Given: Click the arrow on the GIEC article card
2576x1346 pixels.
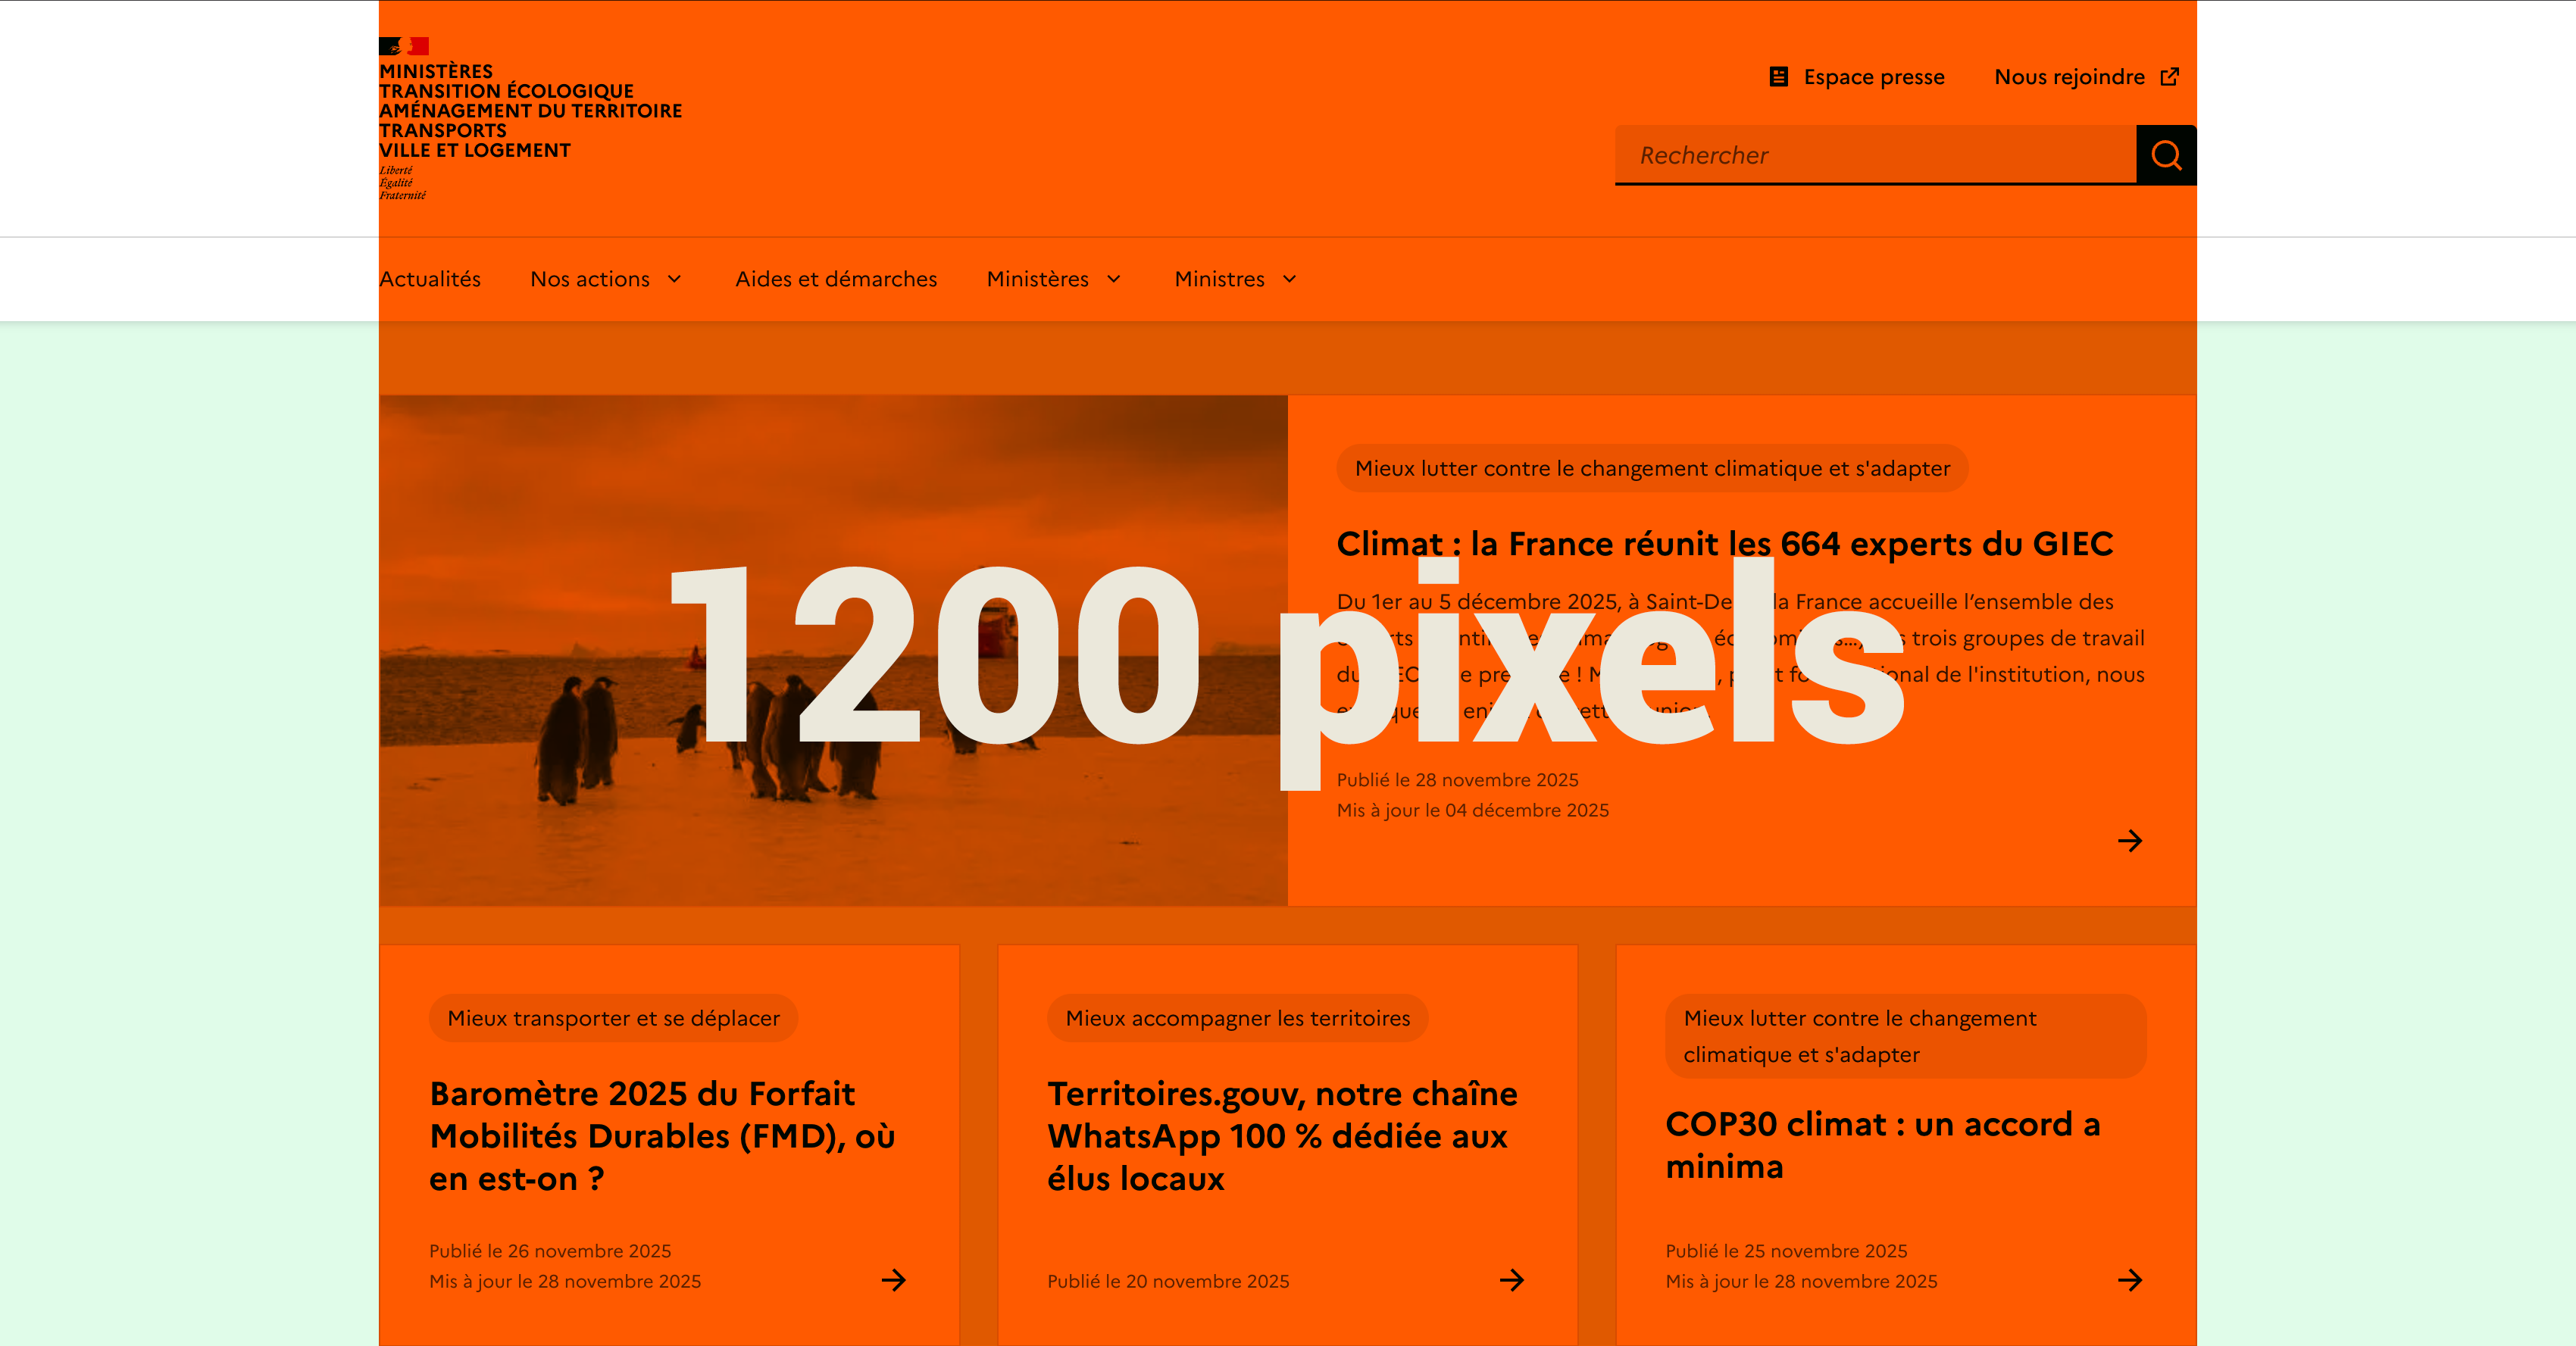Looking at the screenshot, I should 2129,841.
